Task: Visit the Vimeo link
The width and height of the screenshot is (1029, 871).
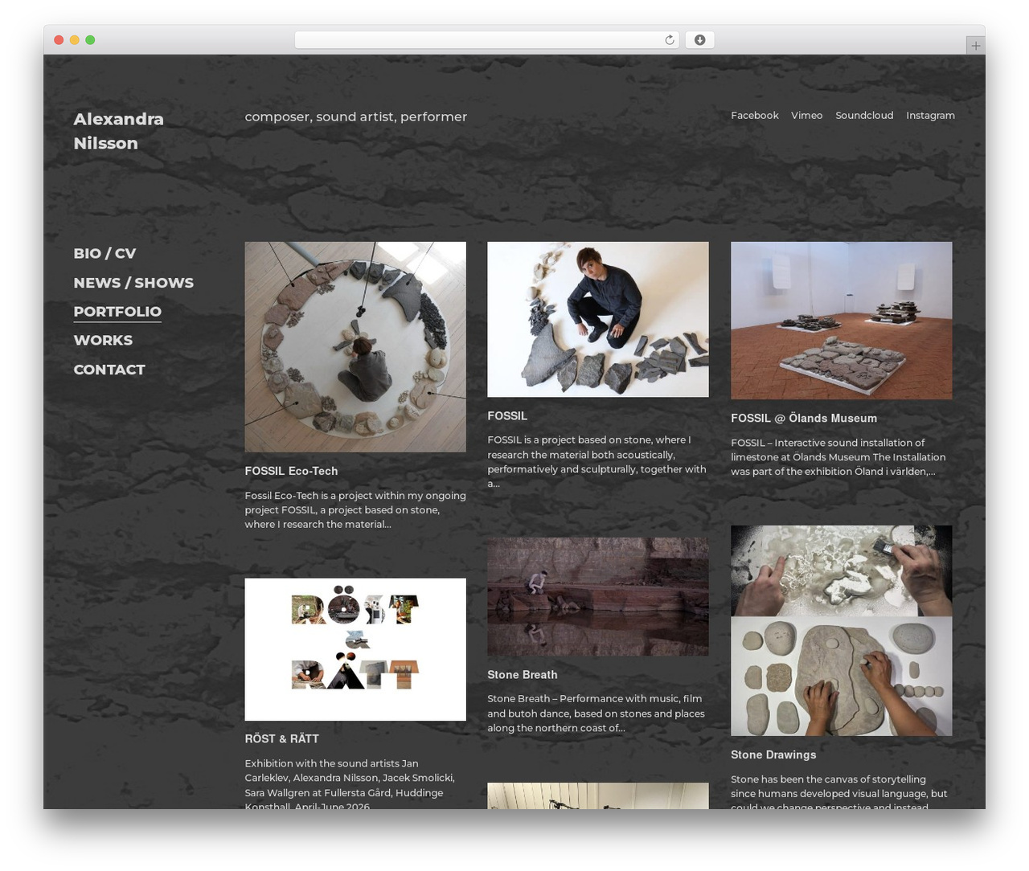Action: tap(806, 116)
